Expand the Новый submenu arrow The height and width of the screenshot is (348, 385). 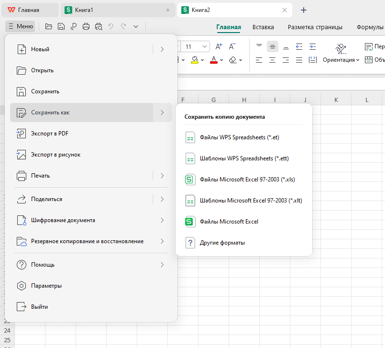pyautogui.click(x=162, y=49)
